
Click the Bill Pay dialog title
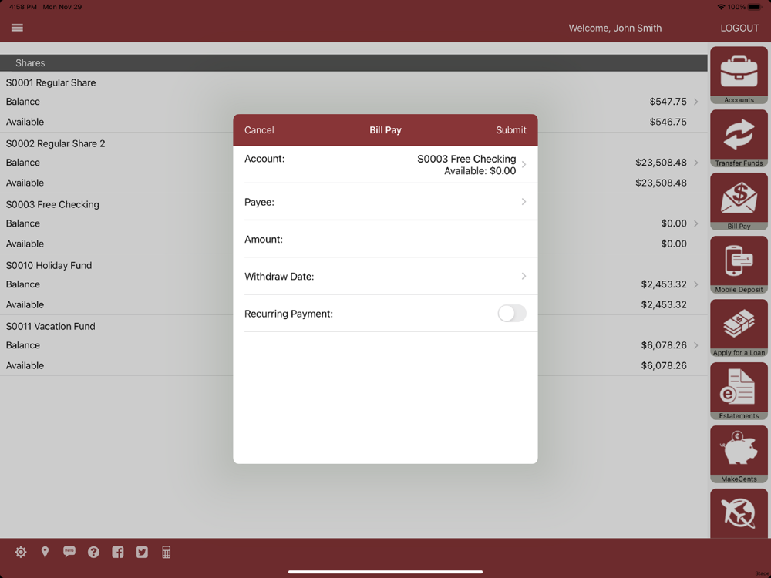tap(385, 130)
